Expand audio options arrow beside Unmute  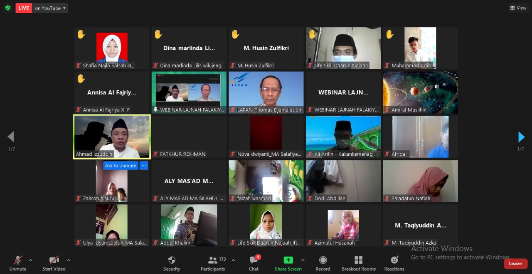point(30,260)
